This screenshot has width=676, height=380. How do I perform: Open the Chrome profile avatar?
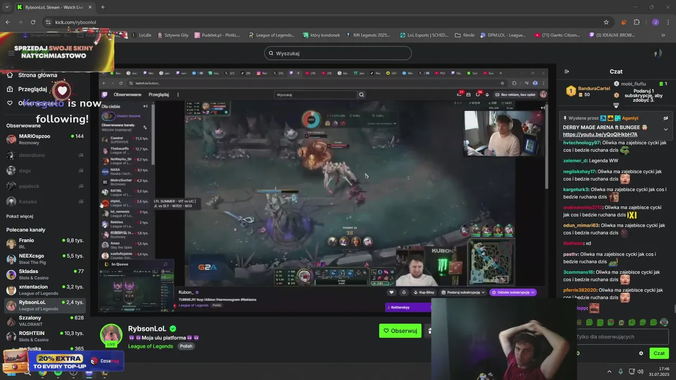(x=655, y=22)
